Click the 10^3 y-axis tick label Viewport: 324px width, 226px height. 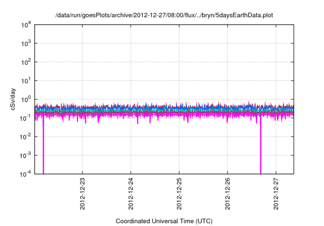(x=26, y=43)
